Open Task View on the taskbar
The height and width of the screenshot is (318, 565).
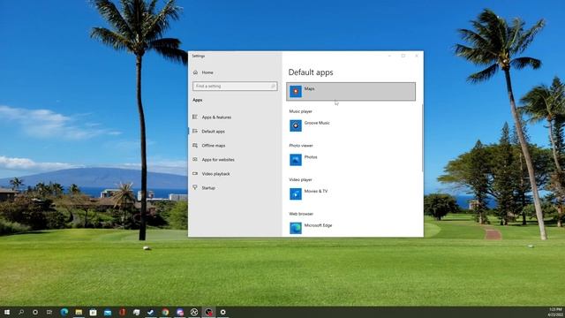[49, 312]
